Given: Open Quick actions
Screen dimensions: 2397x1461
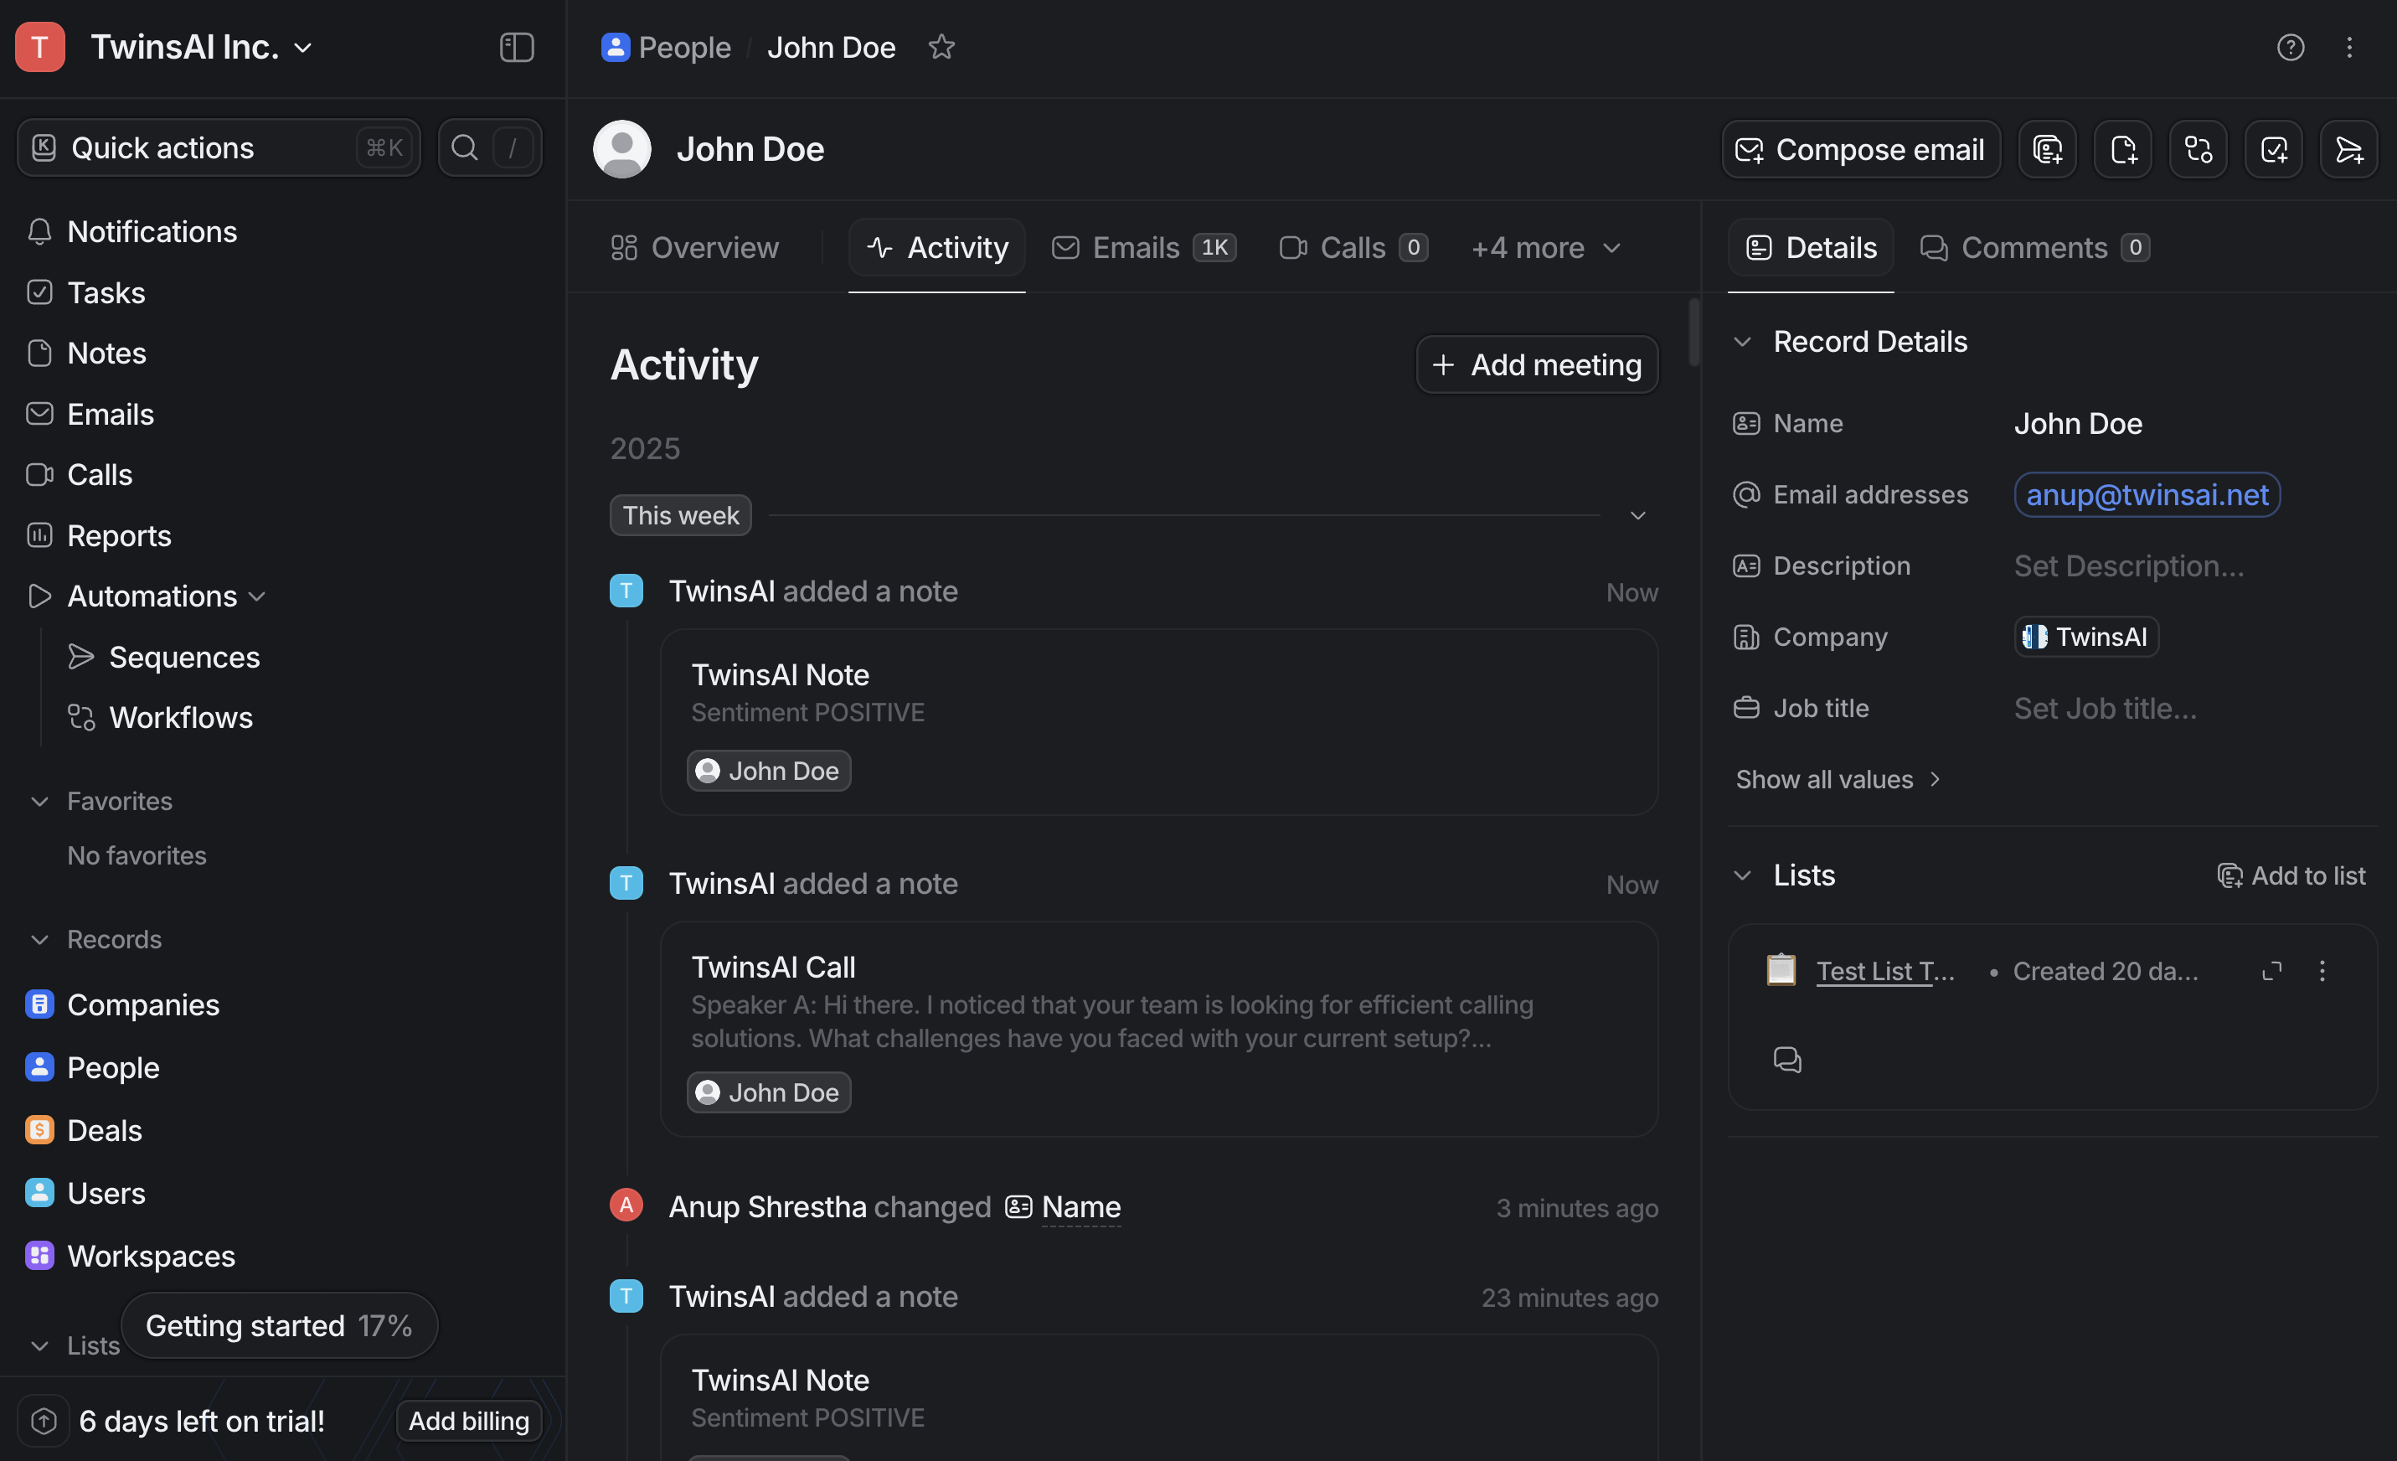Looking at the screenshot, I should 218,148.
